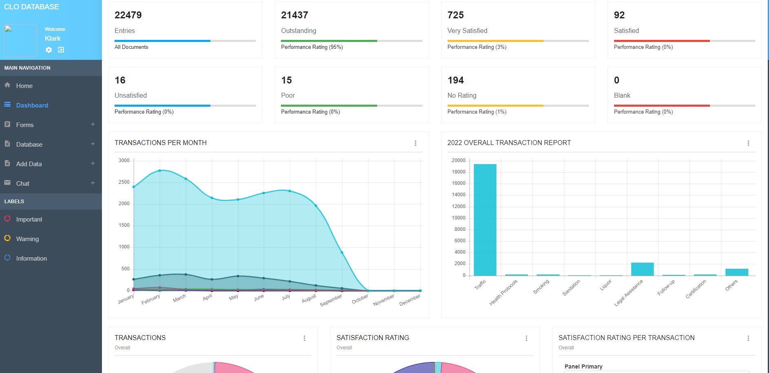Click the 194 No Rating count
769x373 pixels.
(x=455, y=80)
